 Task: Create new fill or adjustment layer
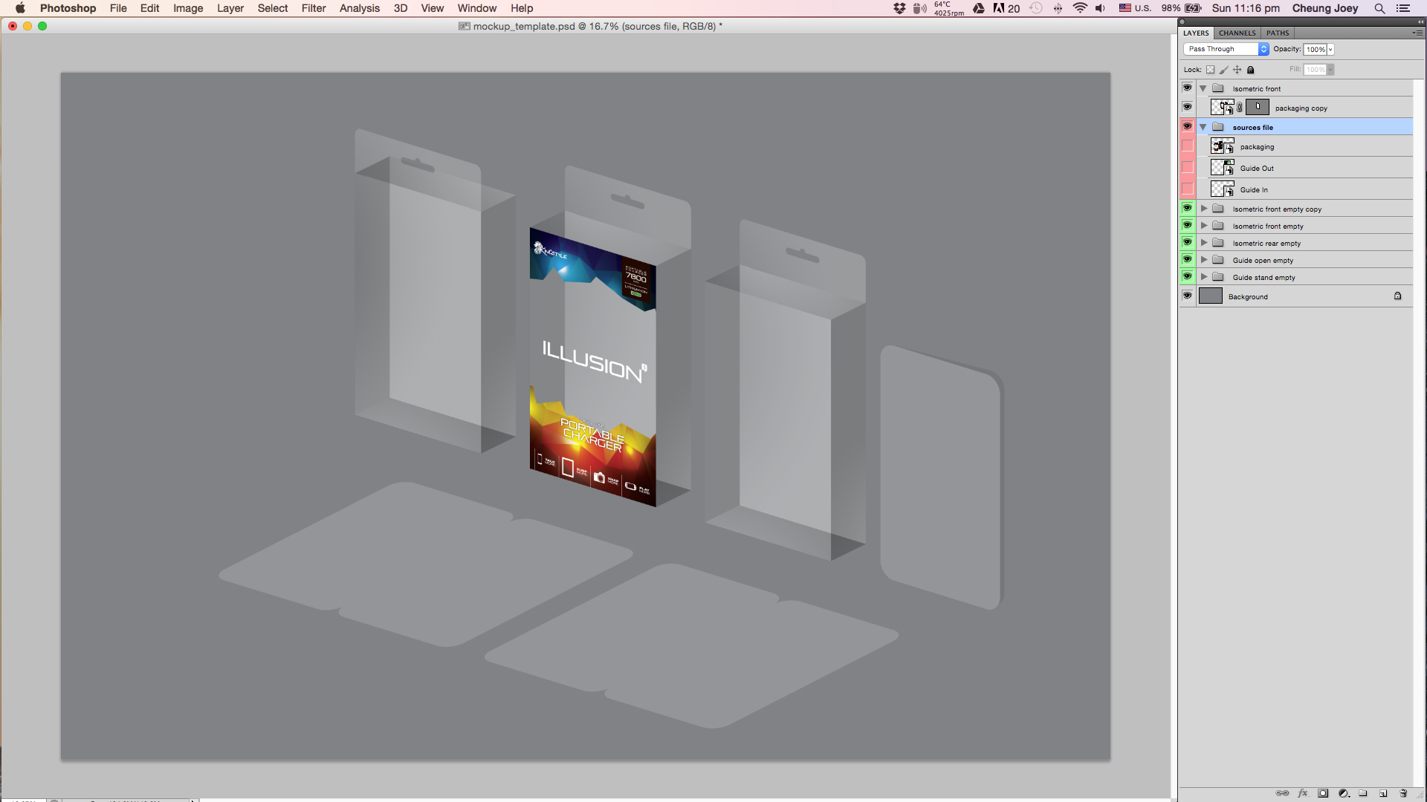coord(1343,793)
